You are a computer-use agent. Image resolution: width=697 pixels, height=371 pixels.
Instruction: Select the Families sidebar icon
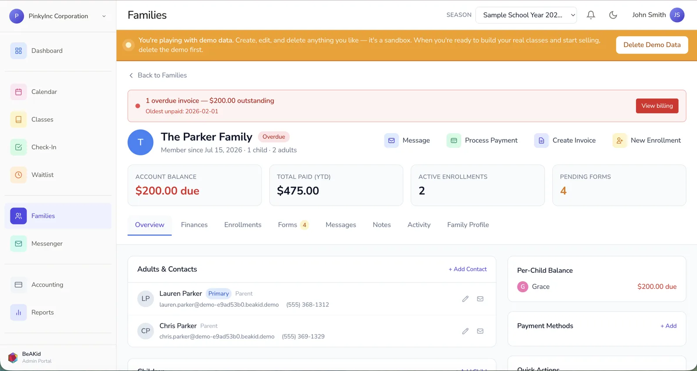coord(18,216)
